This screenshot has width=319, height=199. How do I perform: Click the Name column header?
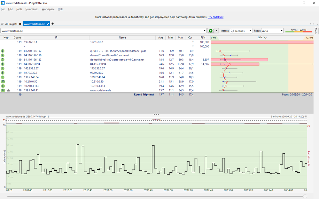point(122,38)
